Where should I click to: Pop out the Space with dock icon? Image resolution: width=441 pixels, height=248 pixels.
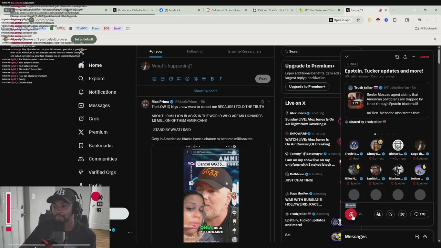(397, 57)
